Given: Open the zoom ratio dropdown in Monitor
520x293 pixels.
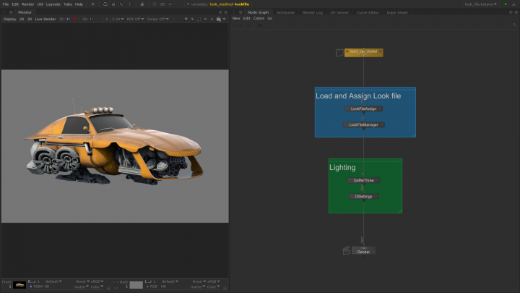Looking at the screenshot, I should click(113, 20).
